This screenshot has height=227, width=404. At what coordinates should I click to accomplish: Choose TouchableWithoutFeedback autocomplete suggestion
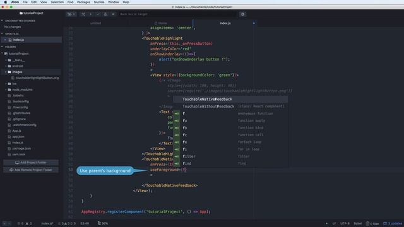coord(230,107)
